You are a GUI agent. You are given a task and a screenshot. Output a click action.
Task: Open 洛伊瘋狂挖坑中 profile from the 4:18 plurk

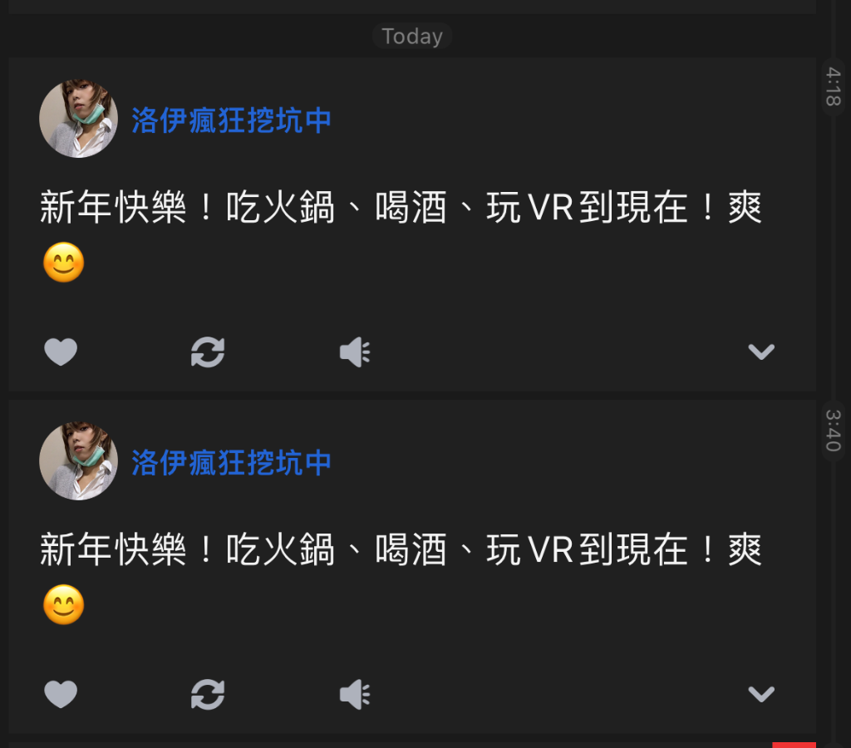coord(231,121)
